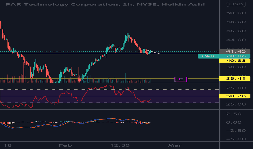
Task: Click the 12:30 time axis label
Action: point(120,145)
